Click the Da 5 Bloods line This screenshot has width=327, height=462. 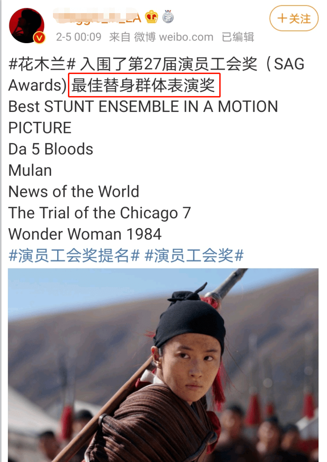point(51,149)
